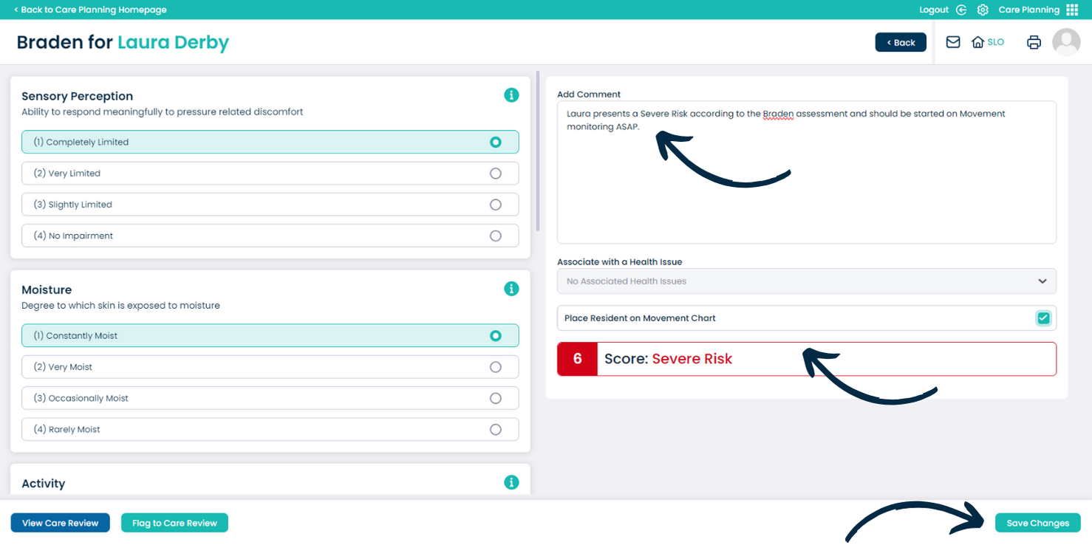Show Moisture info icon
1092x545 pixels.
[511, 289]
